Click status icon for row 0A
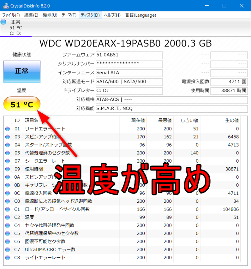Screen dimensions: 251x269 click(x=7, y=177)
